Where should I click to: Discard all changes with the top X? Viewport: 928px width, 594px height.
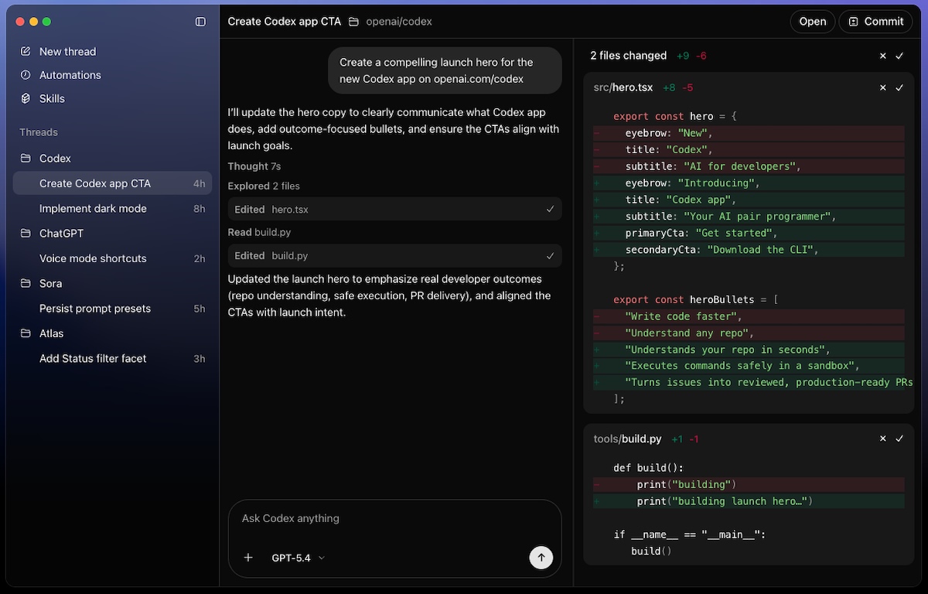pyautogui.click(x=882, y=56)
